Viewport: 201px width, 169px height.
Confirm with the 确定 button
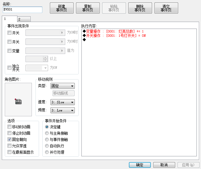(x=140, y=165)
